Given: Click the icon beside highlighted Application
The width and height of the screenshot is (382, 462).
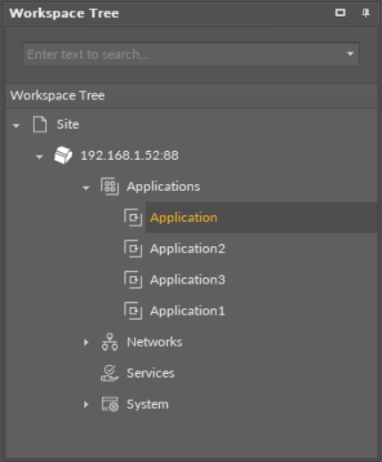Looking at the screenshot, I should [x=133, y=218].
